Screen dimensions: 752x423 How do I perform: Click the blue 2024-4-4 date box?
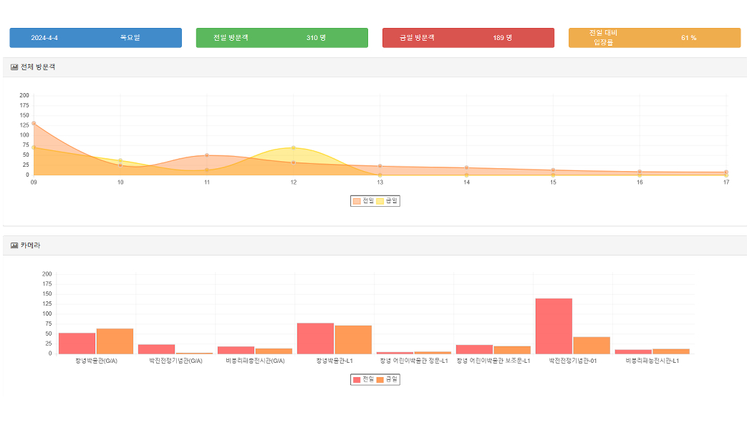tap(95, 38)
